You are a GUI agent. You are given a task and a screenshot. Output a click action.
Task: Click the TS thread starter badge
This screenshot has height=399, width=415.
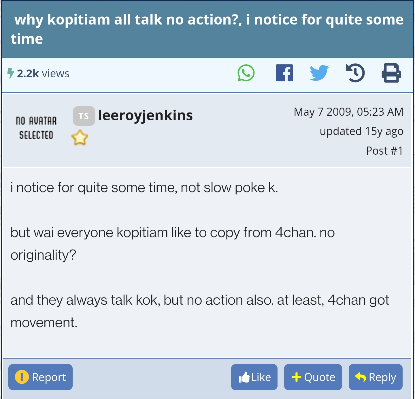tap(84, 116)
